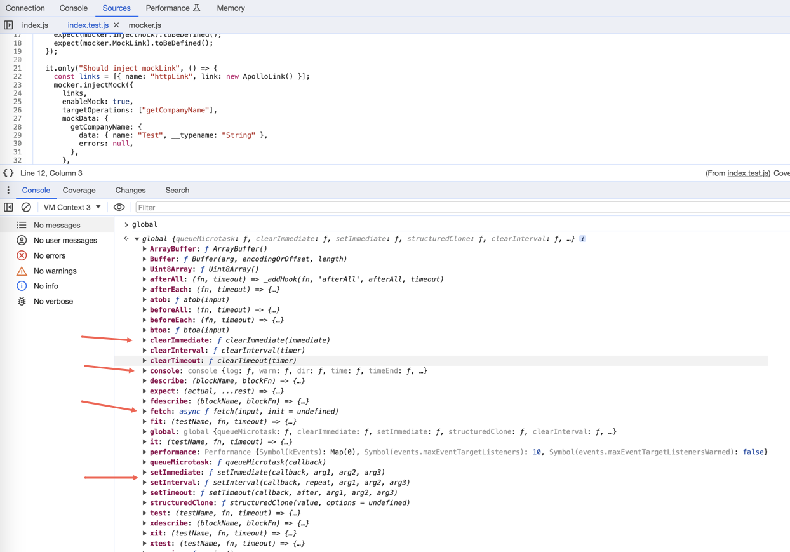Click the No verbose sidebar row
The image size is (790, 552).
pos(57,301)
